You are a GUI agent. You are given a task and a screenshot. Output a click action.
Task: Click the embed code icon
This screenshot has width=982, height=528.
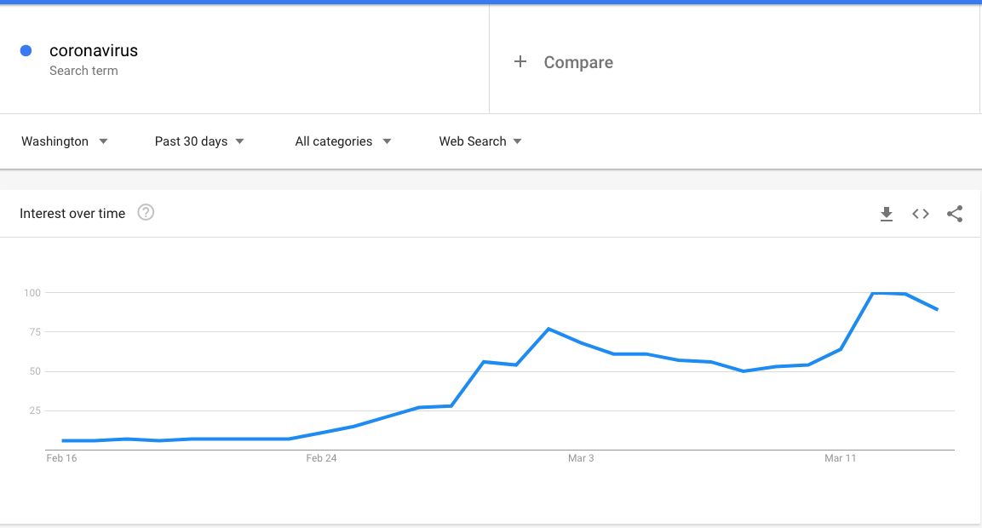pos(921,215)
